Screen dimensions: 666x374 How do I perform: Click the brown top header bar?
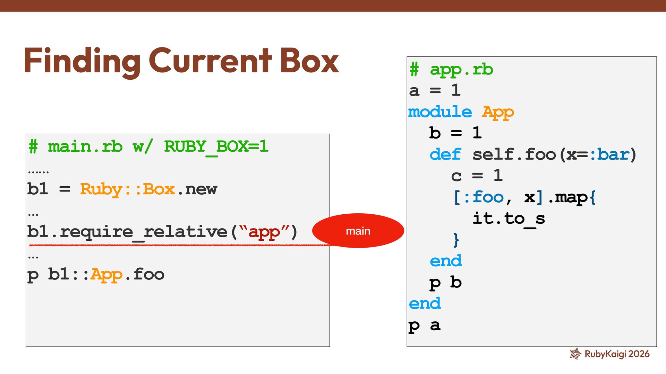point(333,6)
